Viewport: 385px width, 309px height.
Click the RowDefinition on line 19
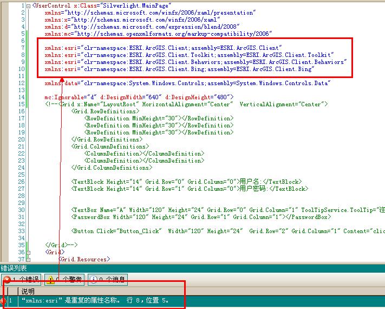coord(159,132)
